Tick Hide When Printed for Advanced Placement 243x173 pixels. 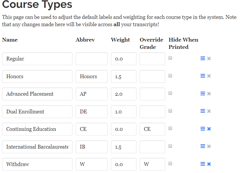(171, 93)
